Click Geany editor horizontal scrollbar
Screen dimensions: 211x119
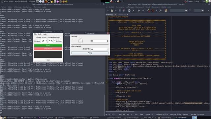click(x=120, y=111)
